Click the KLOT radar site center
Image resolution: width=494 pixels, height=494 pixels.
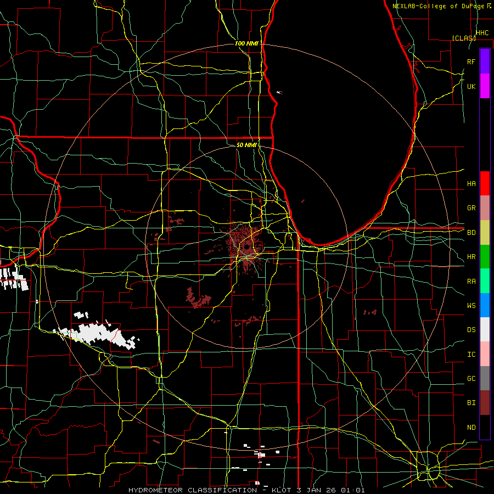click(246, 248)
